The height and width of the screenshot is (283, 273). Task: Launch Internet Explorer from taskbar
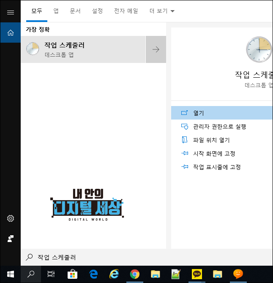click(x=114, y=274)
